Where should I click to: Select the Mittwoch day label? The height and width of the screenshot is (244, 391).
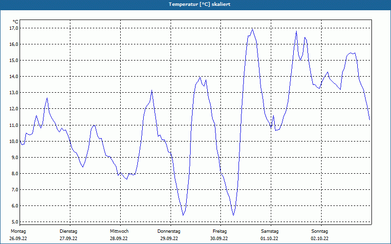pos(119,231)
